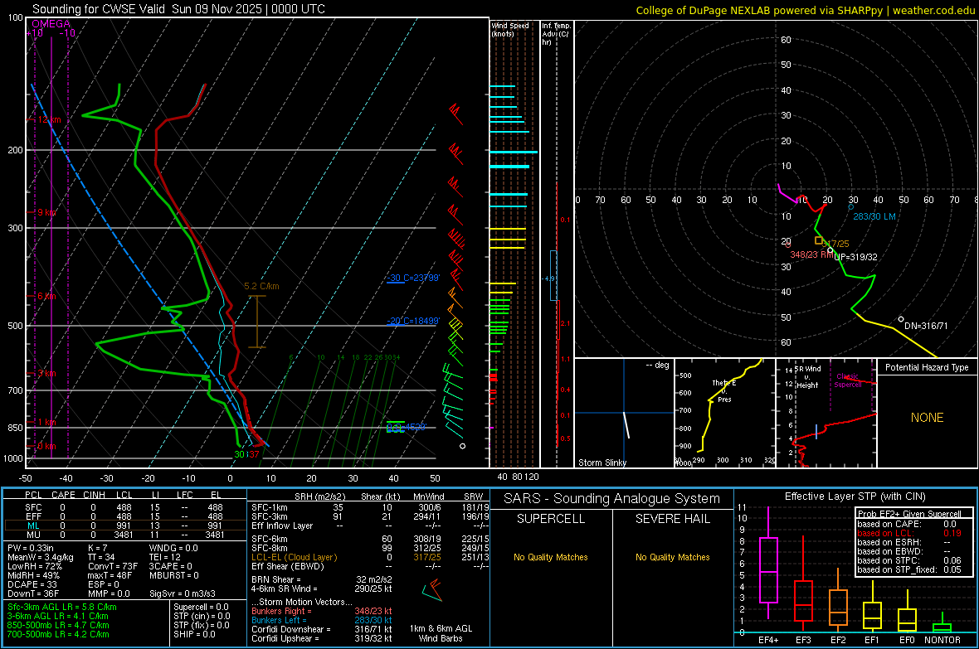Click the SHIP = 0.0 value

(194, 634)
